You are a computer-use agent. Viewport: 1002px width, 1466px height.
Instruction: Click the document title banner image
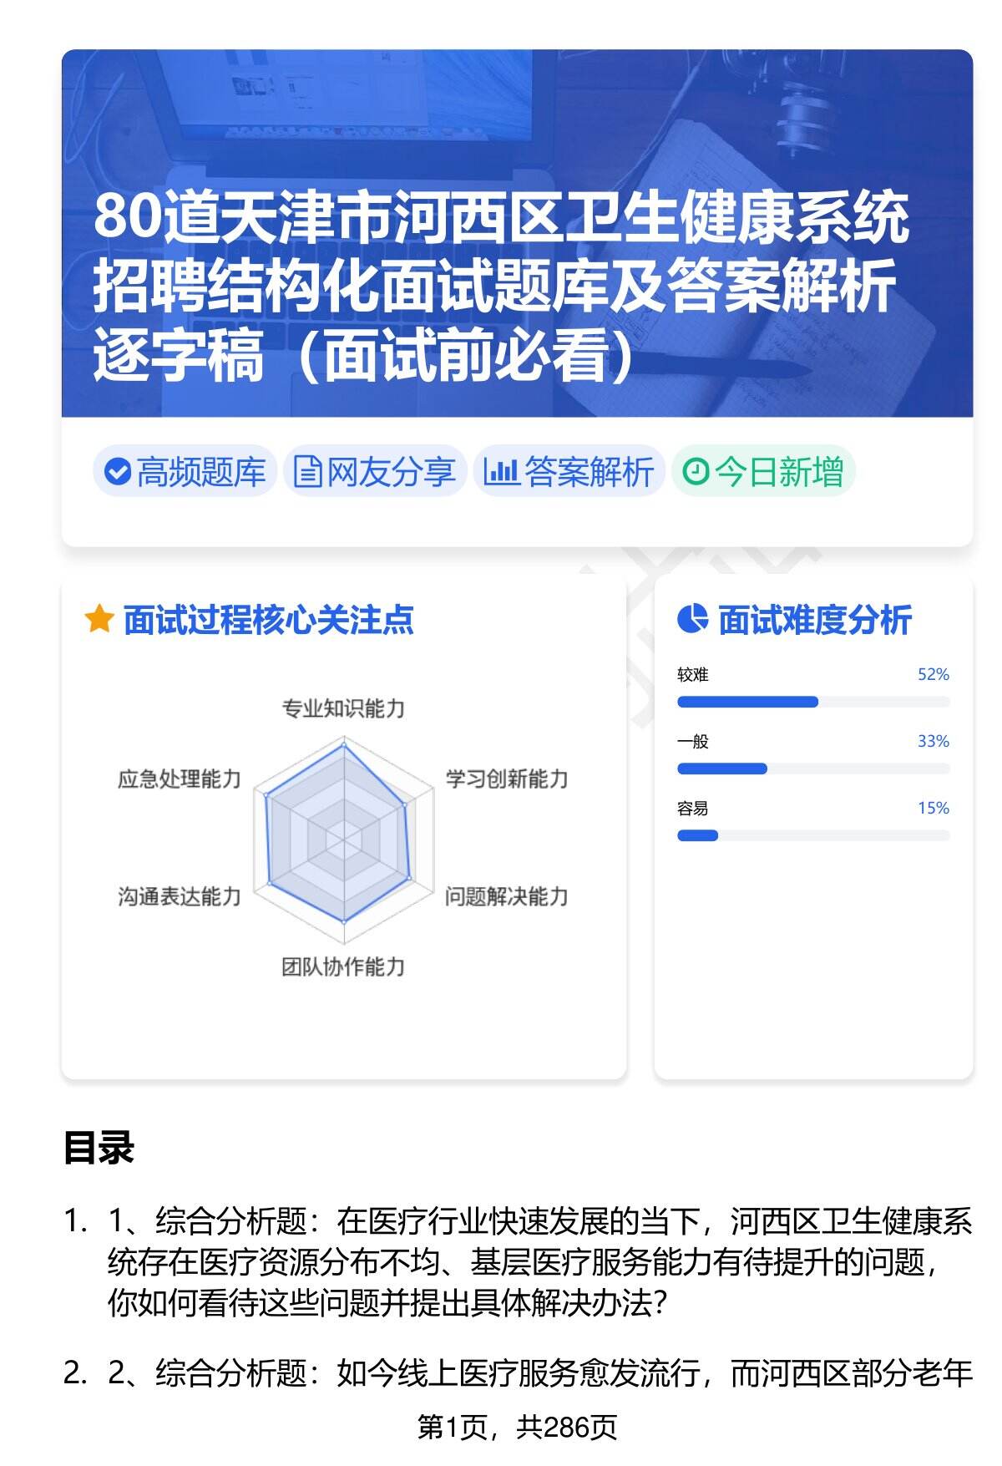pos(517,233)
